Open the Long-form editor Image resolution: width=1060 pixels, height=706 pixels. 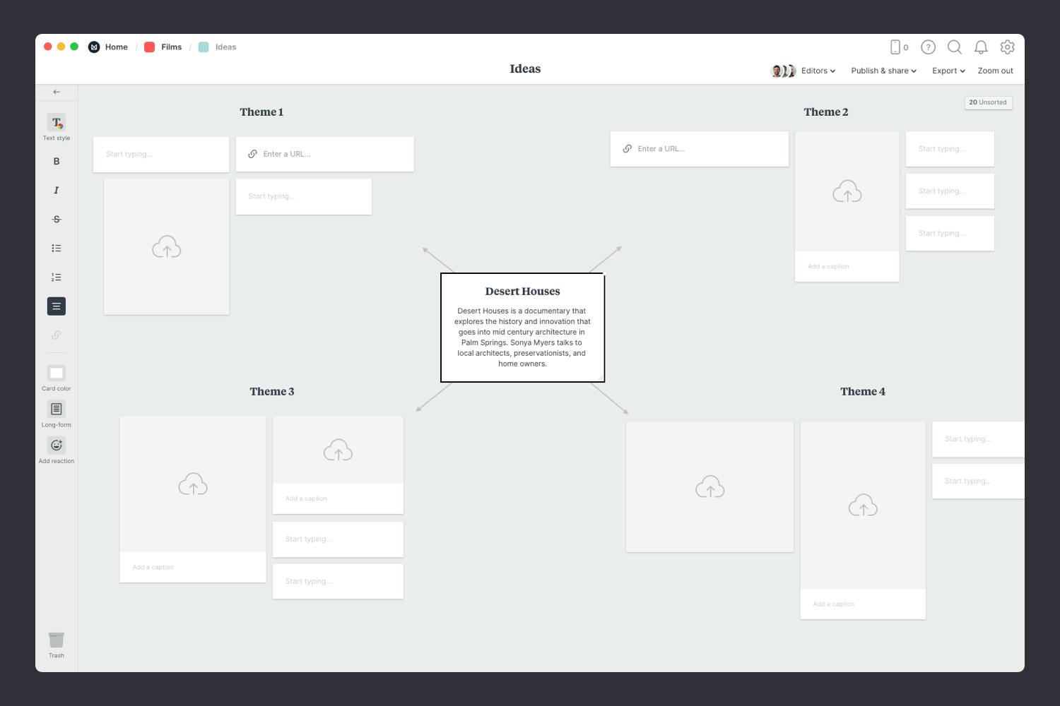tap(56, 412)
